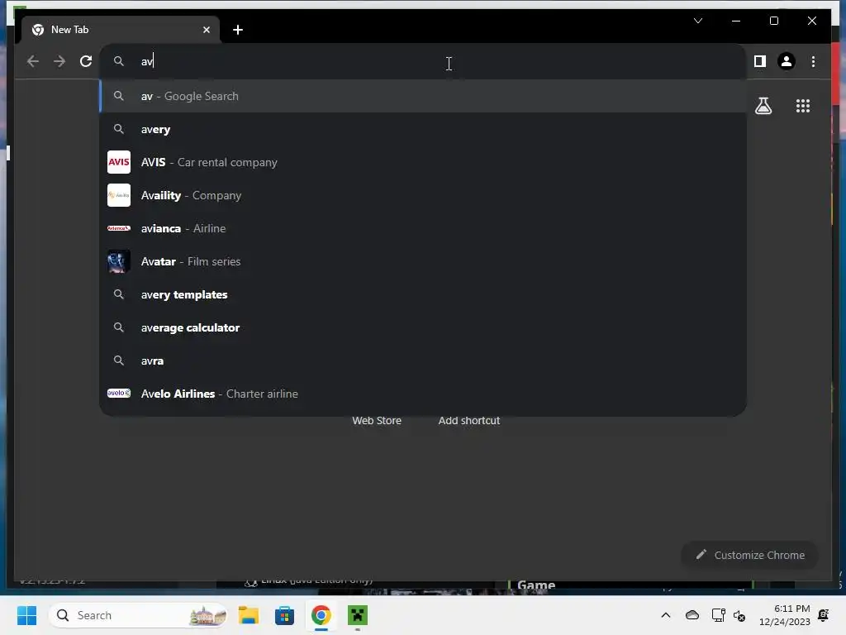Click the taskbar Search box
The height and width of the screenshot is (635, 846).
138,615
